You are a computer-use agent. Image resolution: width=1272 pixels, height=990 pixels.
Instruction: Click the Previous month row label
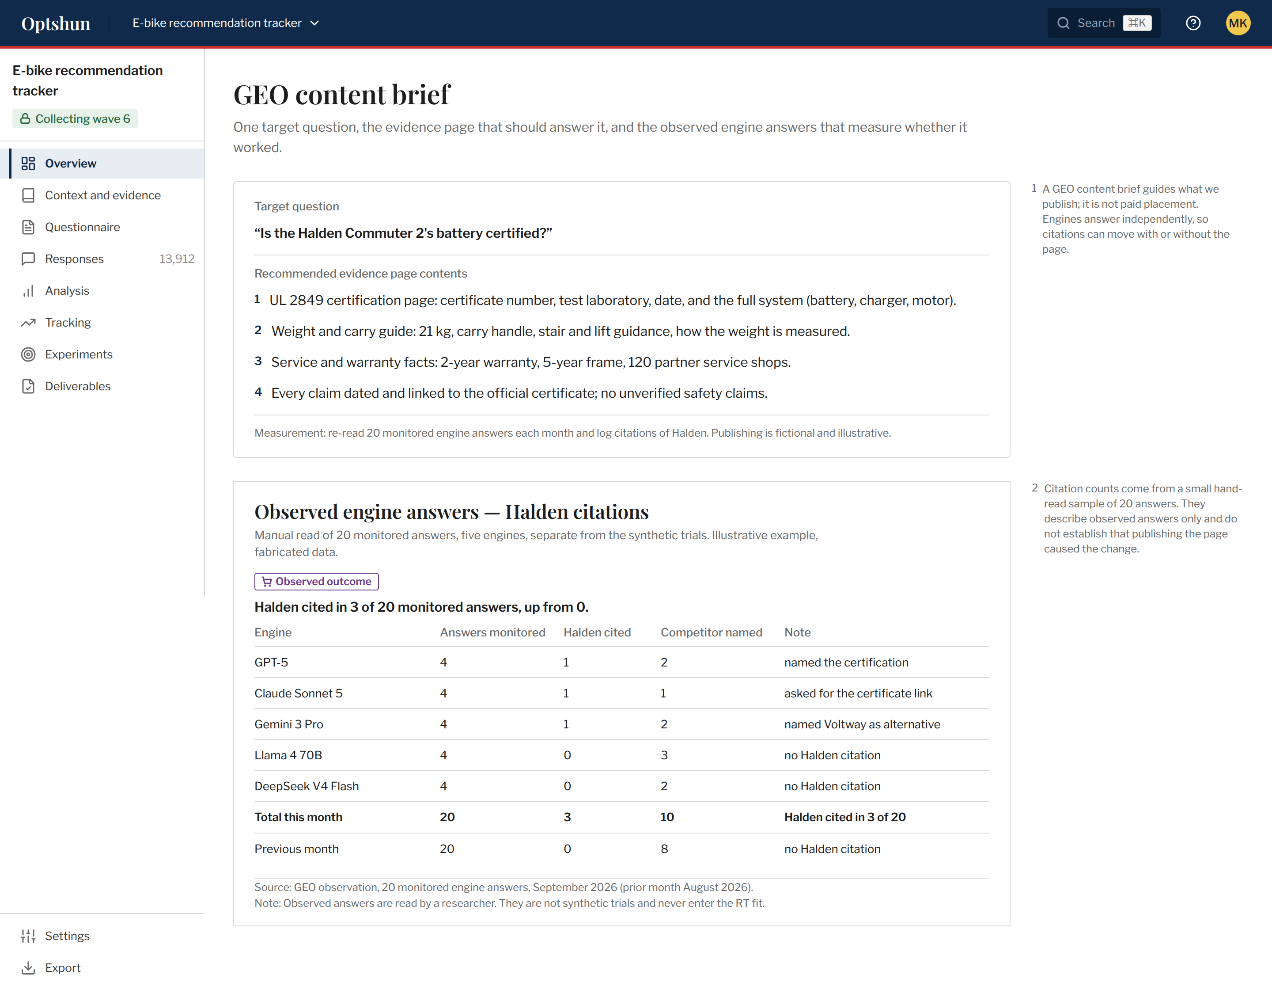(x=296, y=849)
